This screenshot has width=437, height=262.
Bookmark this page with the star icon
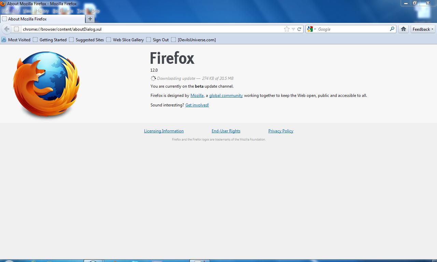287,29
